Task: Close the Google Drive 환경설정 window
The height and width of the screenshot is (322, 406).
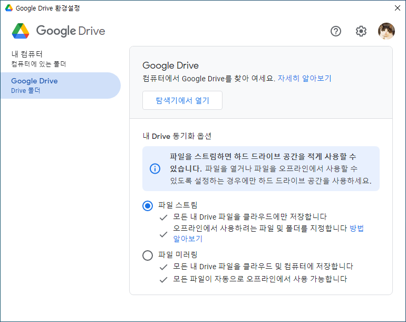Action: [397, 8]
